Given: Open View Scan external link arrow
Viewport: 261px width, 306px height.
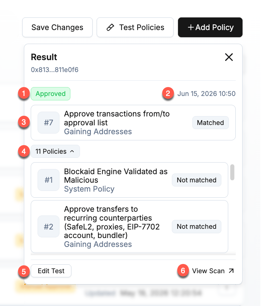Looking at the screenshot, I should tap(231, 271).
